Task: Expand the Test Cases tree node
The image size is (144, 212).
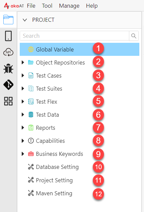Action: click(23, 76)
